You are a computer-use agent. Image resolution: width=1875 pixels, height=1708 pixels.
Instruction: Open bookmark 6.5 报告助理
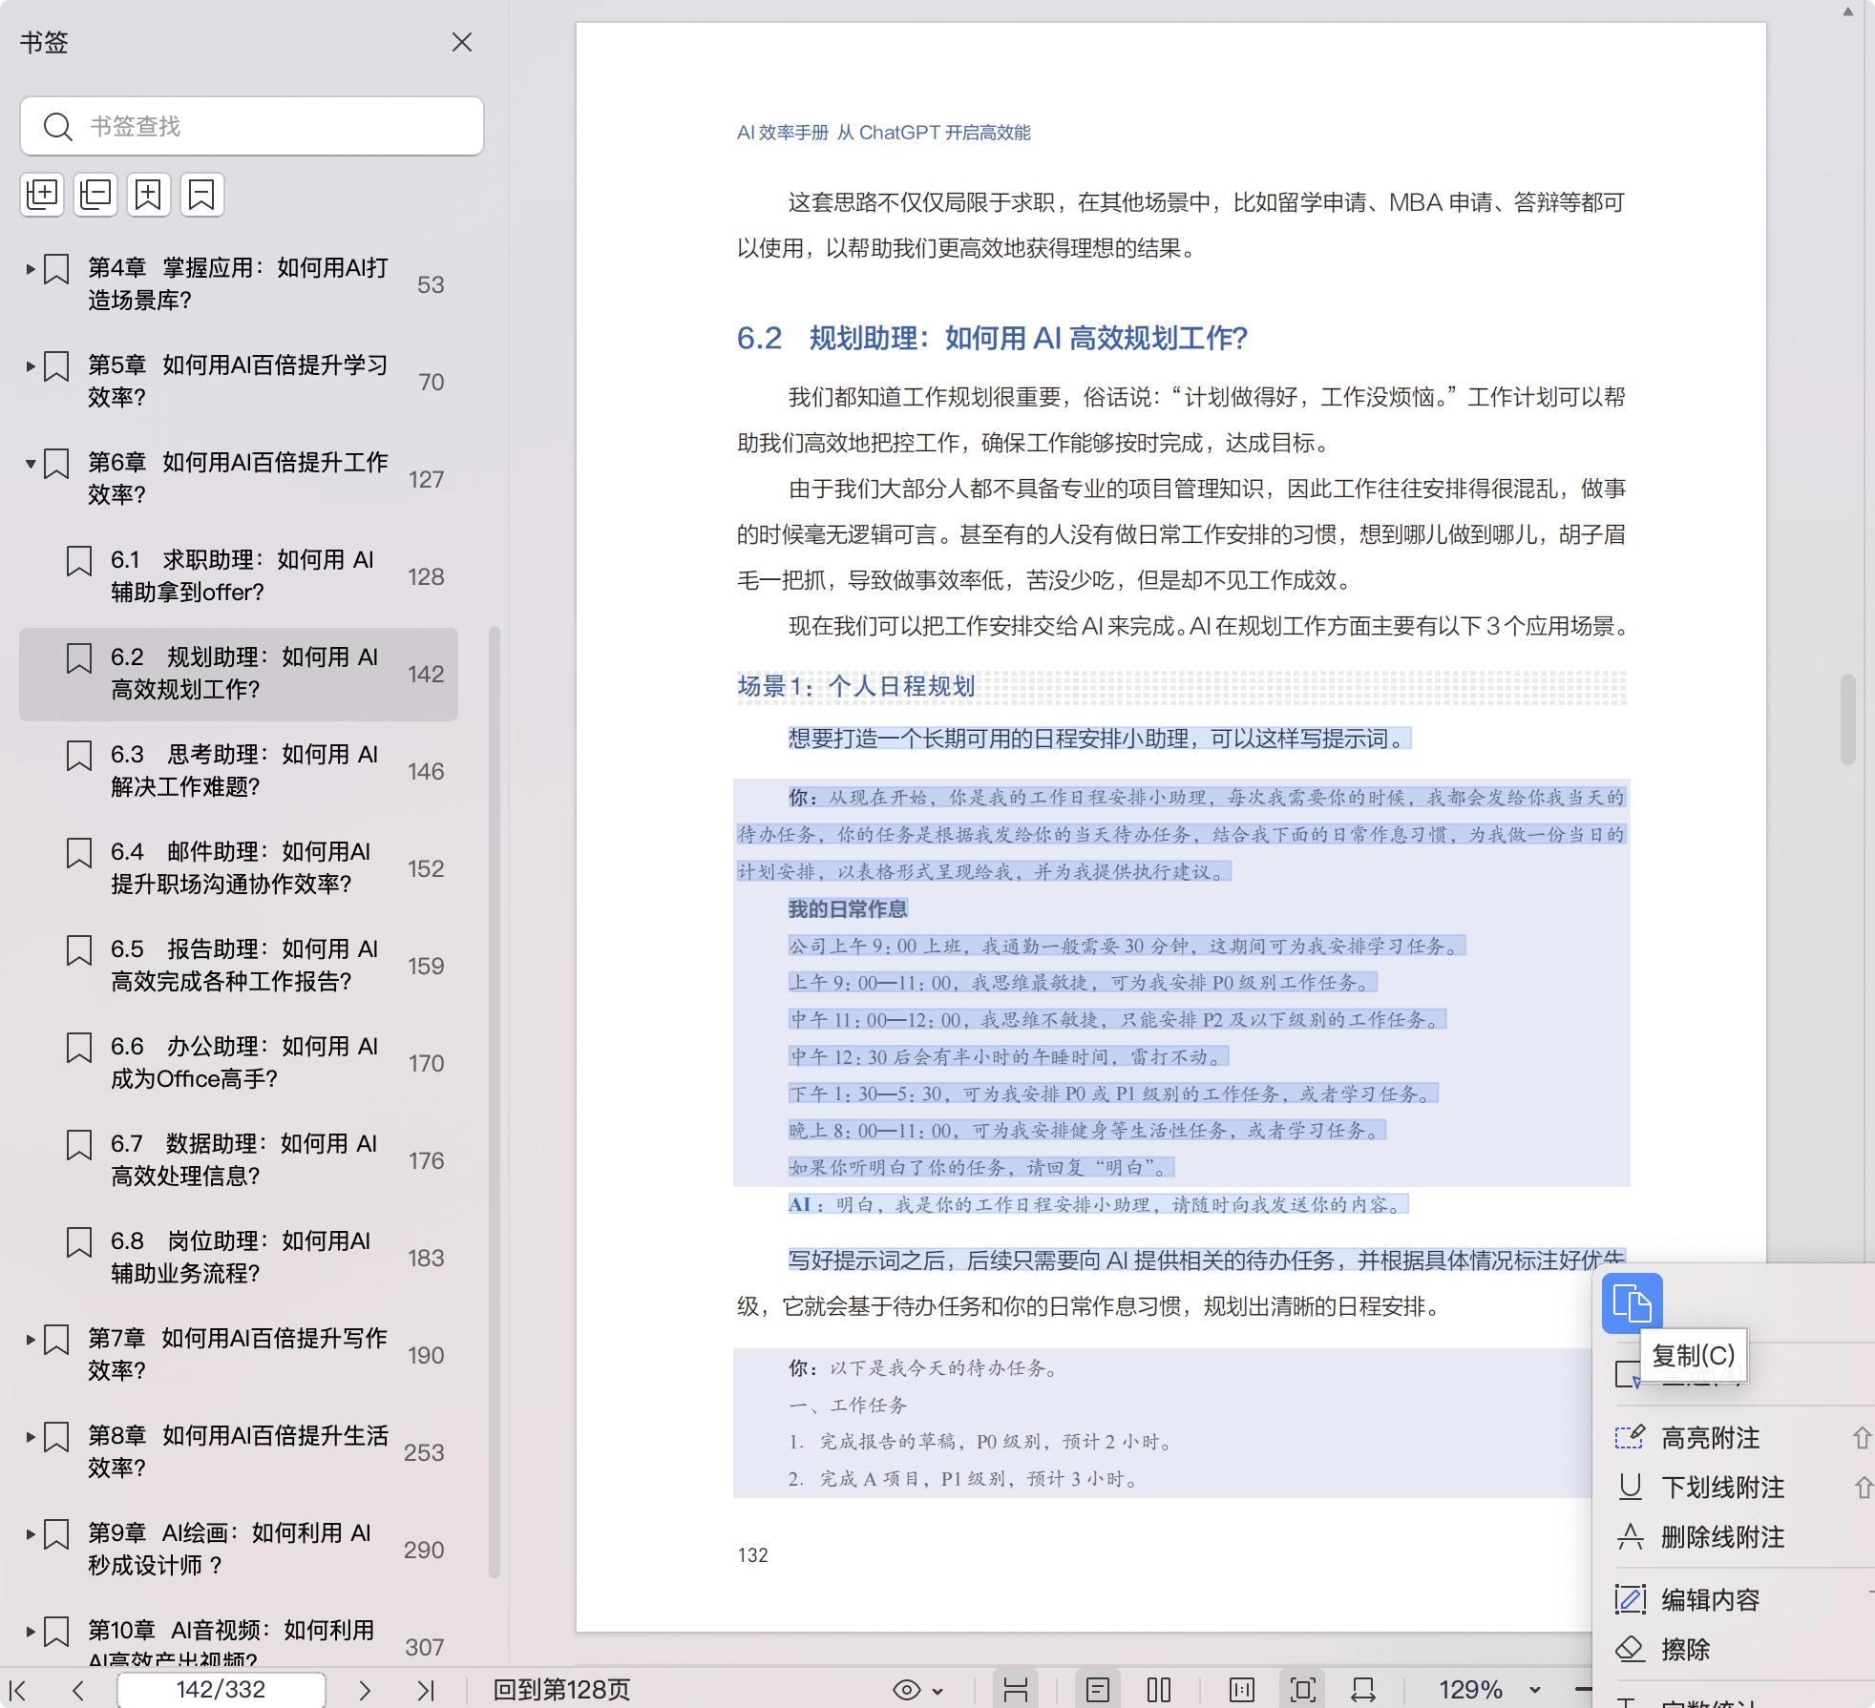tap(239, 966)
